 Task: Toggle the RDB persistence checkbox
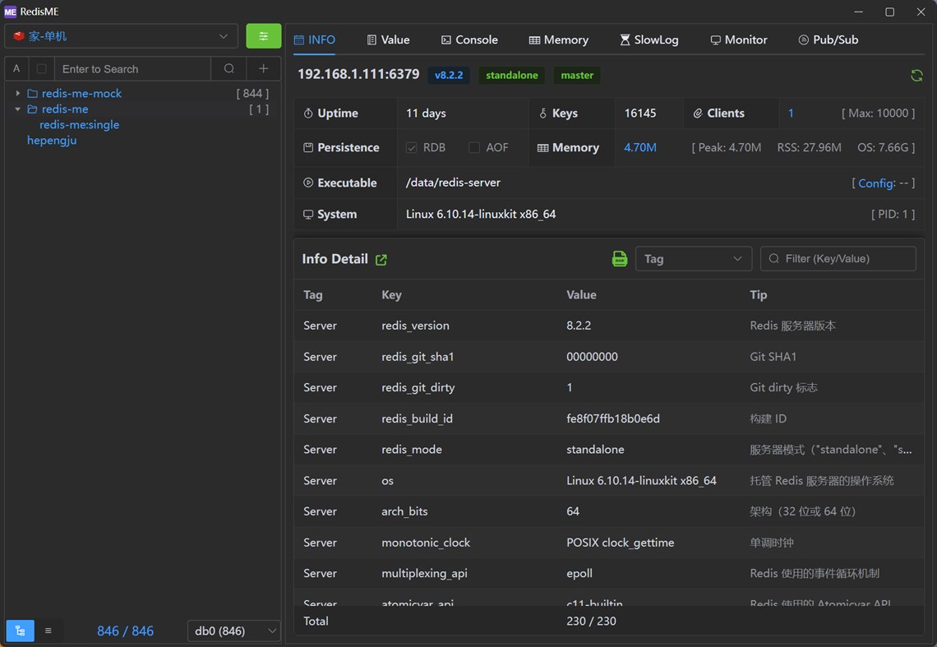click(411, 148)
